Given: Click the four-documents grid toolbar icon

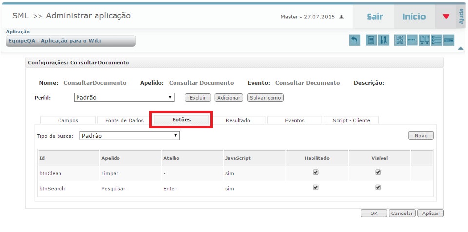Looking at the screenshot, I should point(400,40).
